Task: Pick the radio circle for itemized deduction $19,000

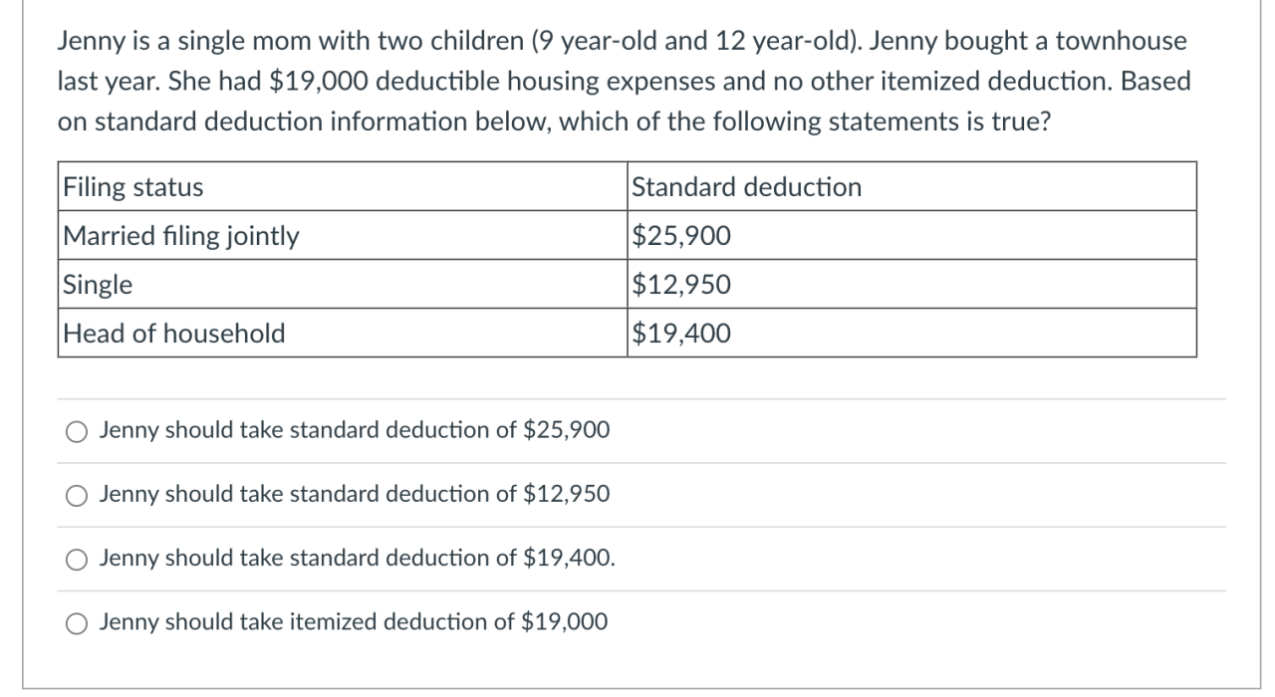Action: tap(77, 623)
